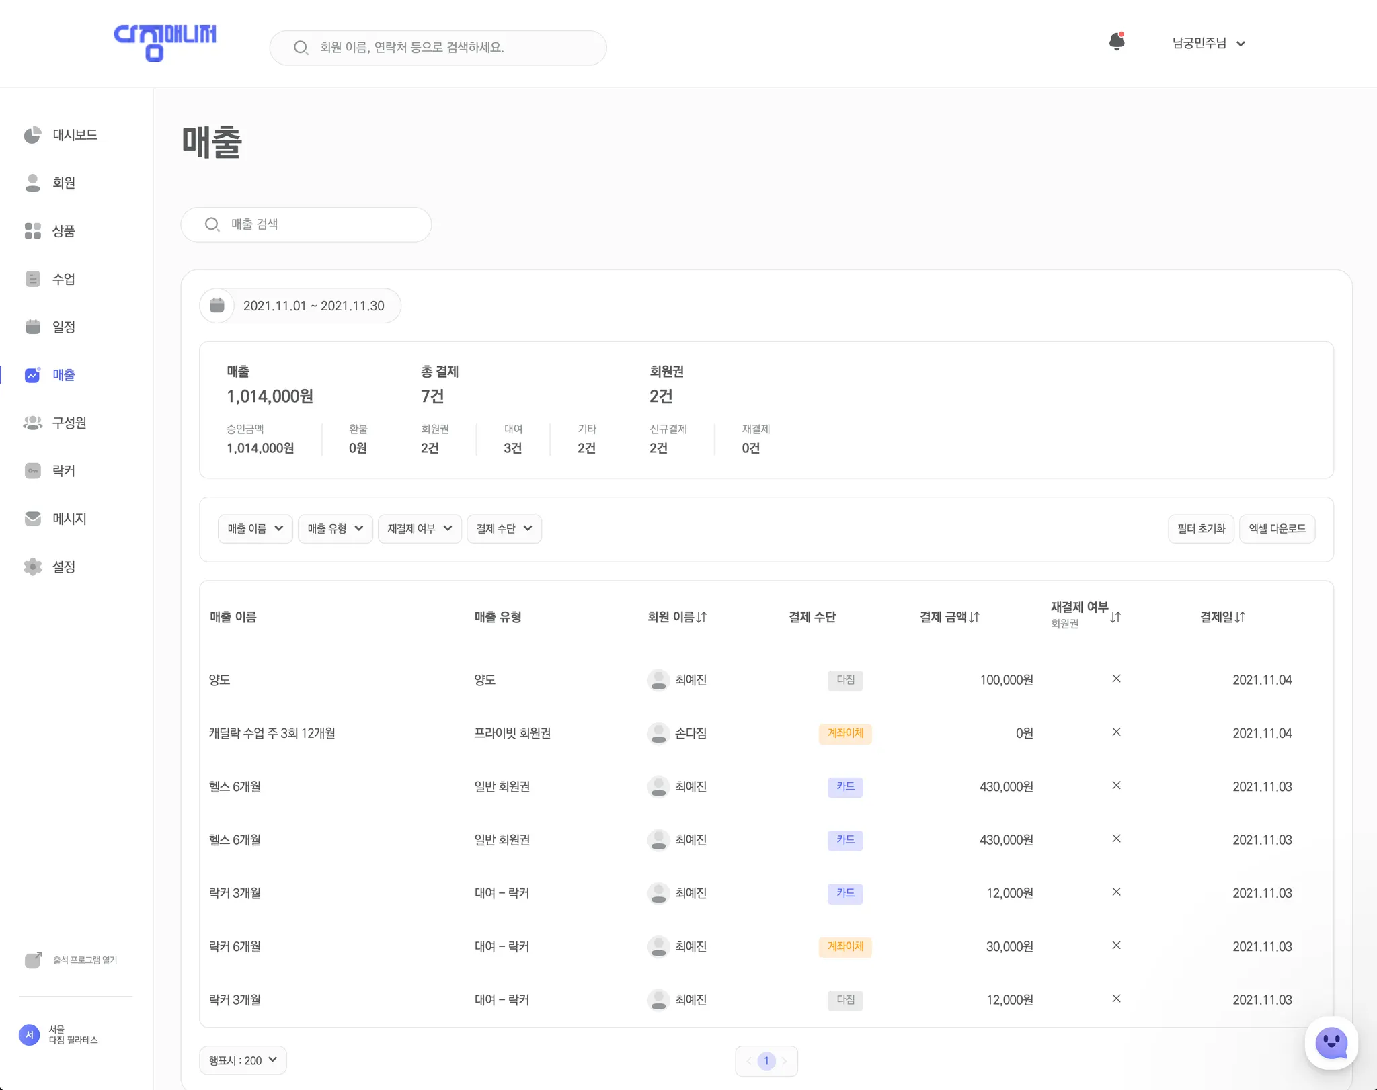Toggle sort on 회원 이름 column
The image size is (1377, 1090).
pyautogui.click(x=701, y=617)
